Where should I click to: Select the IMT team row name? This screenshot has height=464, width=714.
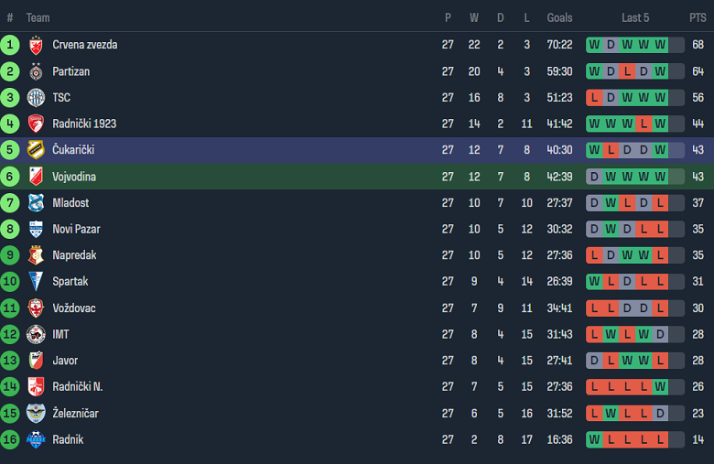60,334
